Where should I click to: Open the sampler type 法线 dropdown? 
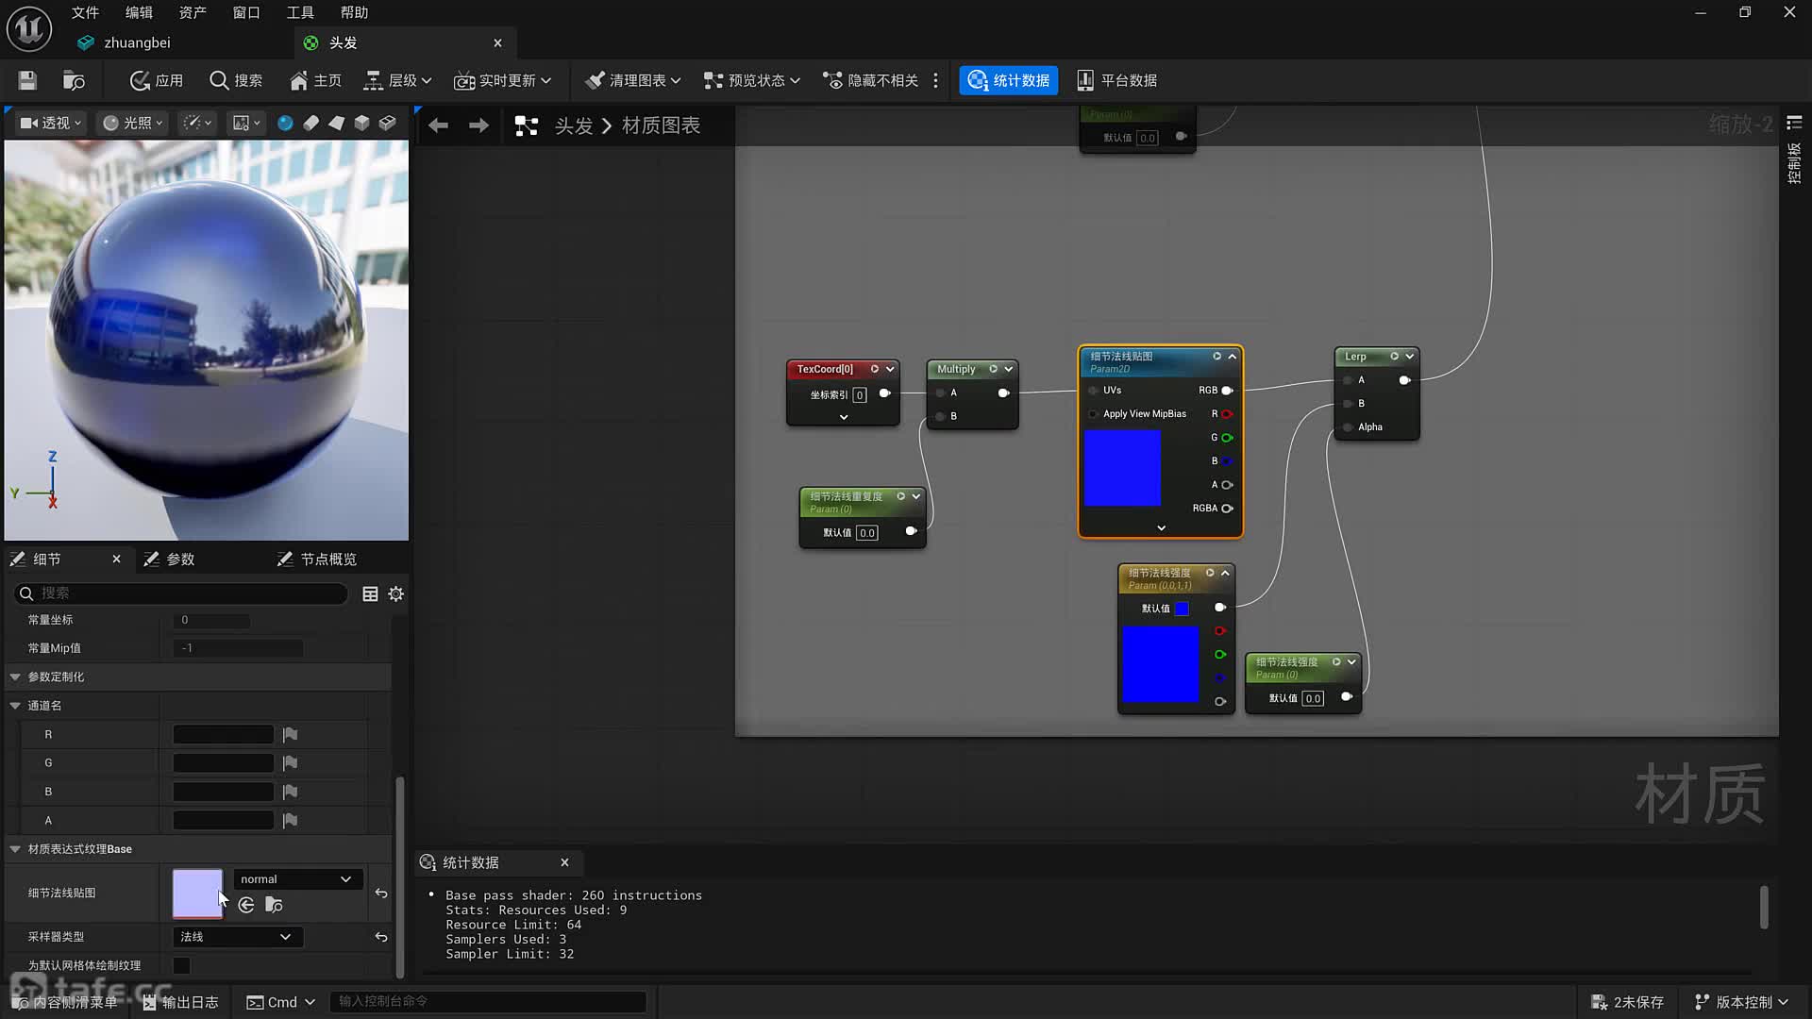coord(236,937)
